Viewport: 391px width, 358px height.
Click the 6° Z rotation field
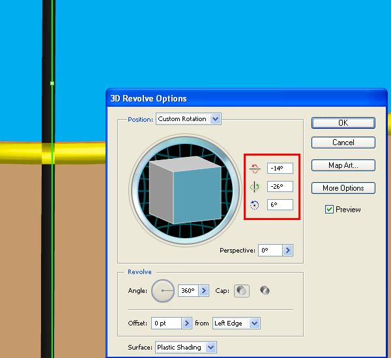pos(280,204)
